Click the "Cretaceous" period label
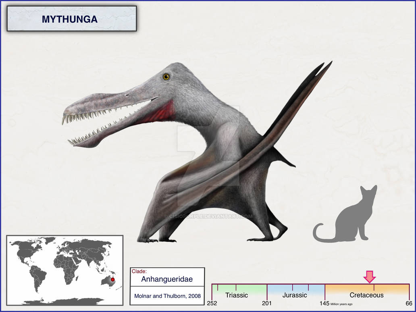Viewport: 416px width, 312px height. coord(367,295)
